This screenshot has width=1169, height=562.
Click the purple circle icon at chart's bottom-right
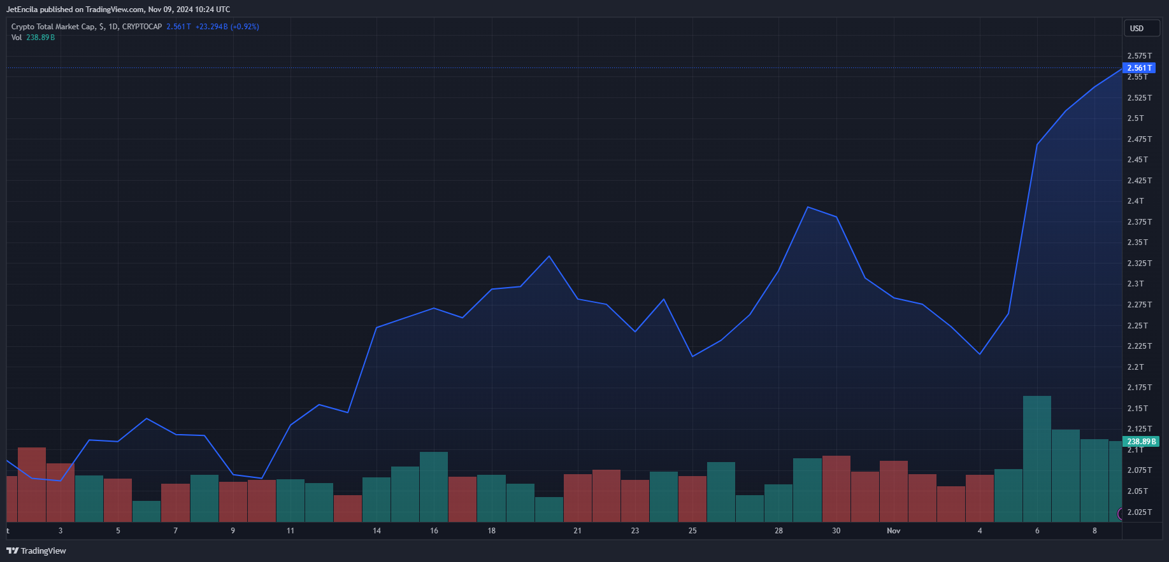1121,514
